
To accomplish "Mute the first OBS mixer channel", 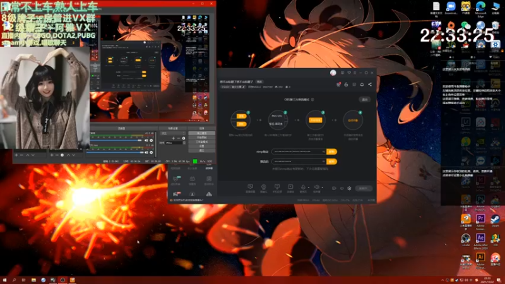I will [x=146, y=140].
